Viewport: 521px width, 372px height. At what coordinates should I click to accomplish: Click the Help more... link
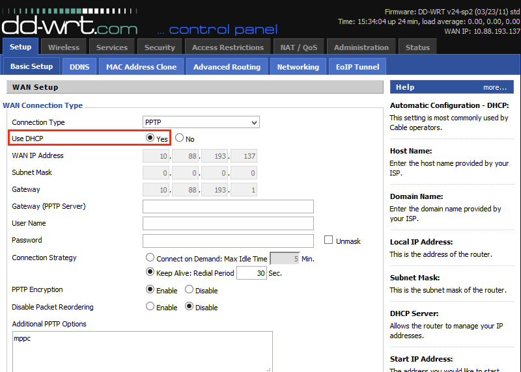pyautogui.click(x=494, y=87)
